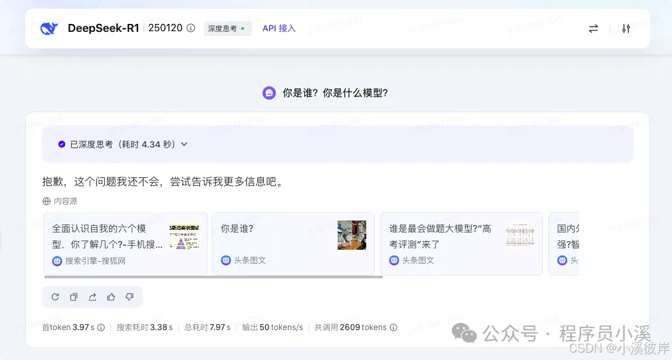
Task: Click the 首token 3.97 s stat
Action: coord(68,327)
